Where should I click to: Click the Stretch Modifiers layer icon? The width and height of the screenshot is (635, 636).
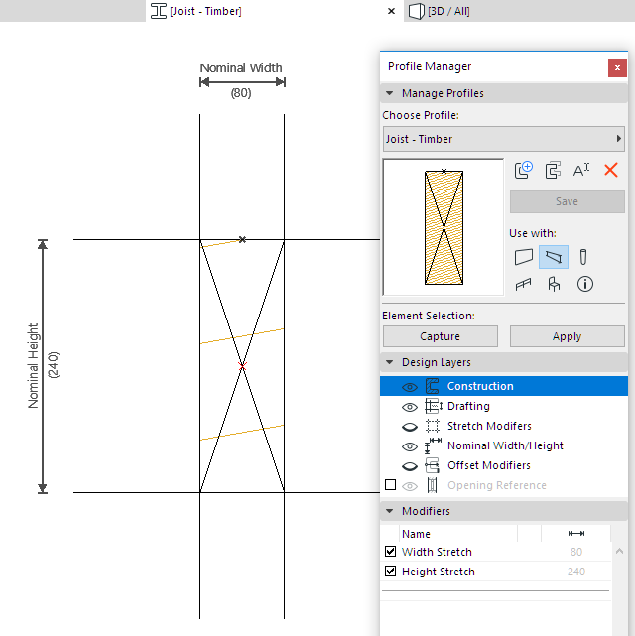click(x=433, y=426)
